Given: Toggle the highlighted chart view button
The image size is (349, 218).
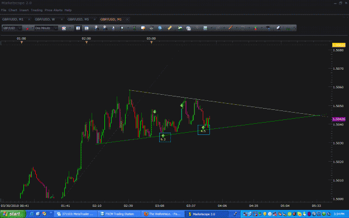Looking at the screenshot, I should point(78,28).
